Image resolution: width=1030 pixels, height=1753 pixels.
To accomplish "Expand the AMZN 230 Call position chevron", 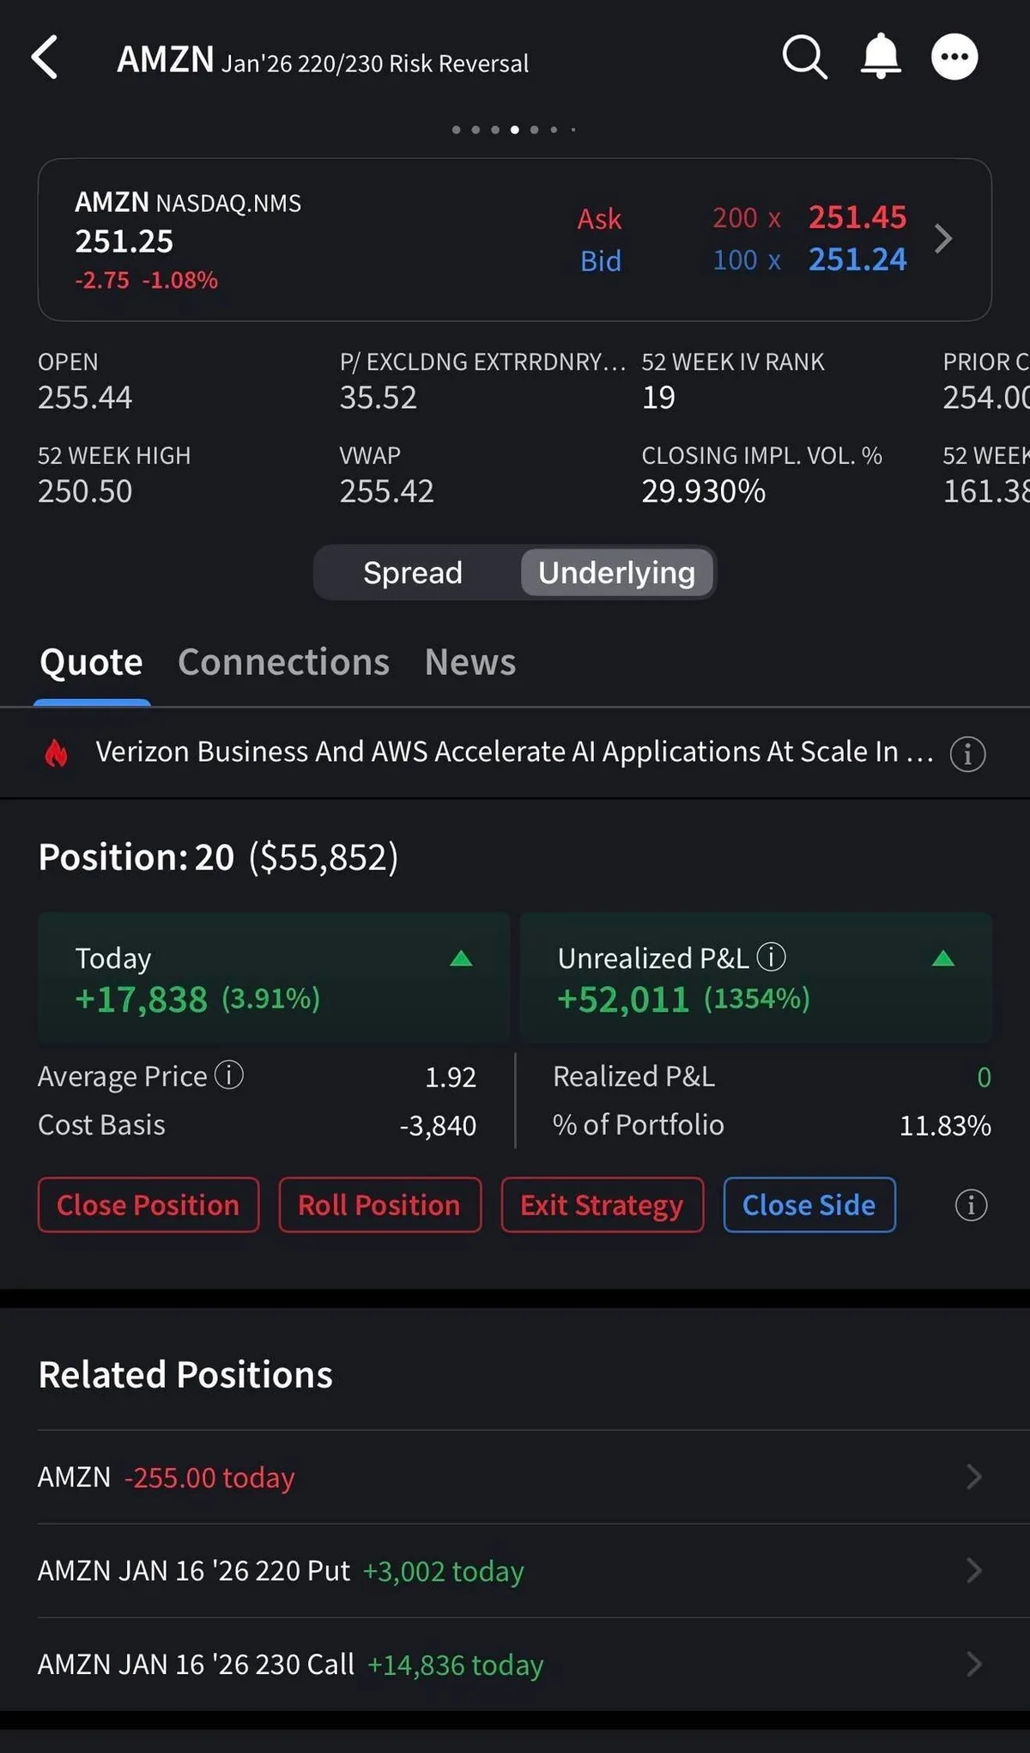I will coord(973,1665).
